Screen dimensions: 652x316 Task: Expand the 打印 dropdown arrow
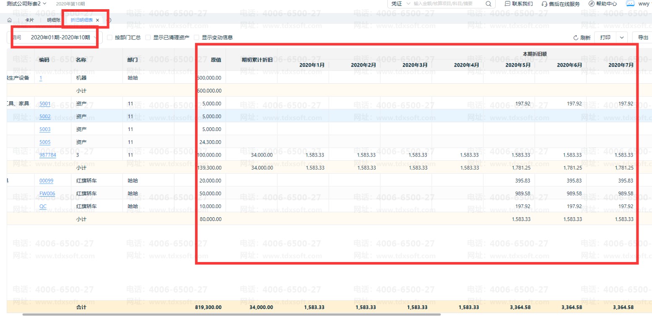[x=621, y=37]
